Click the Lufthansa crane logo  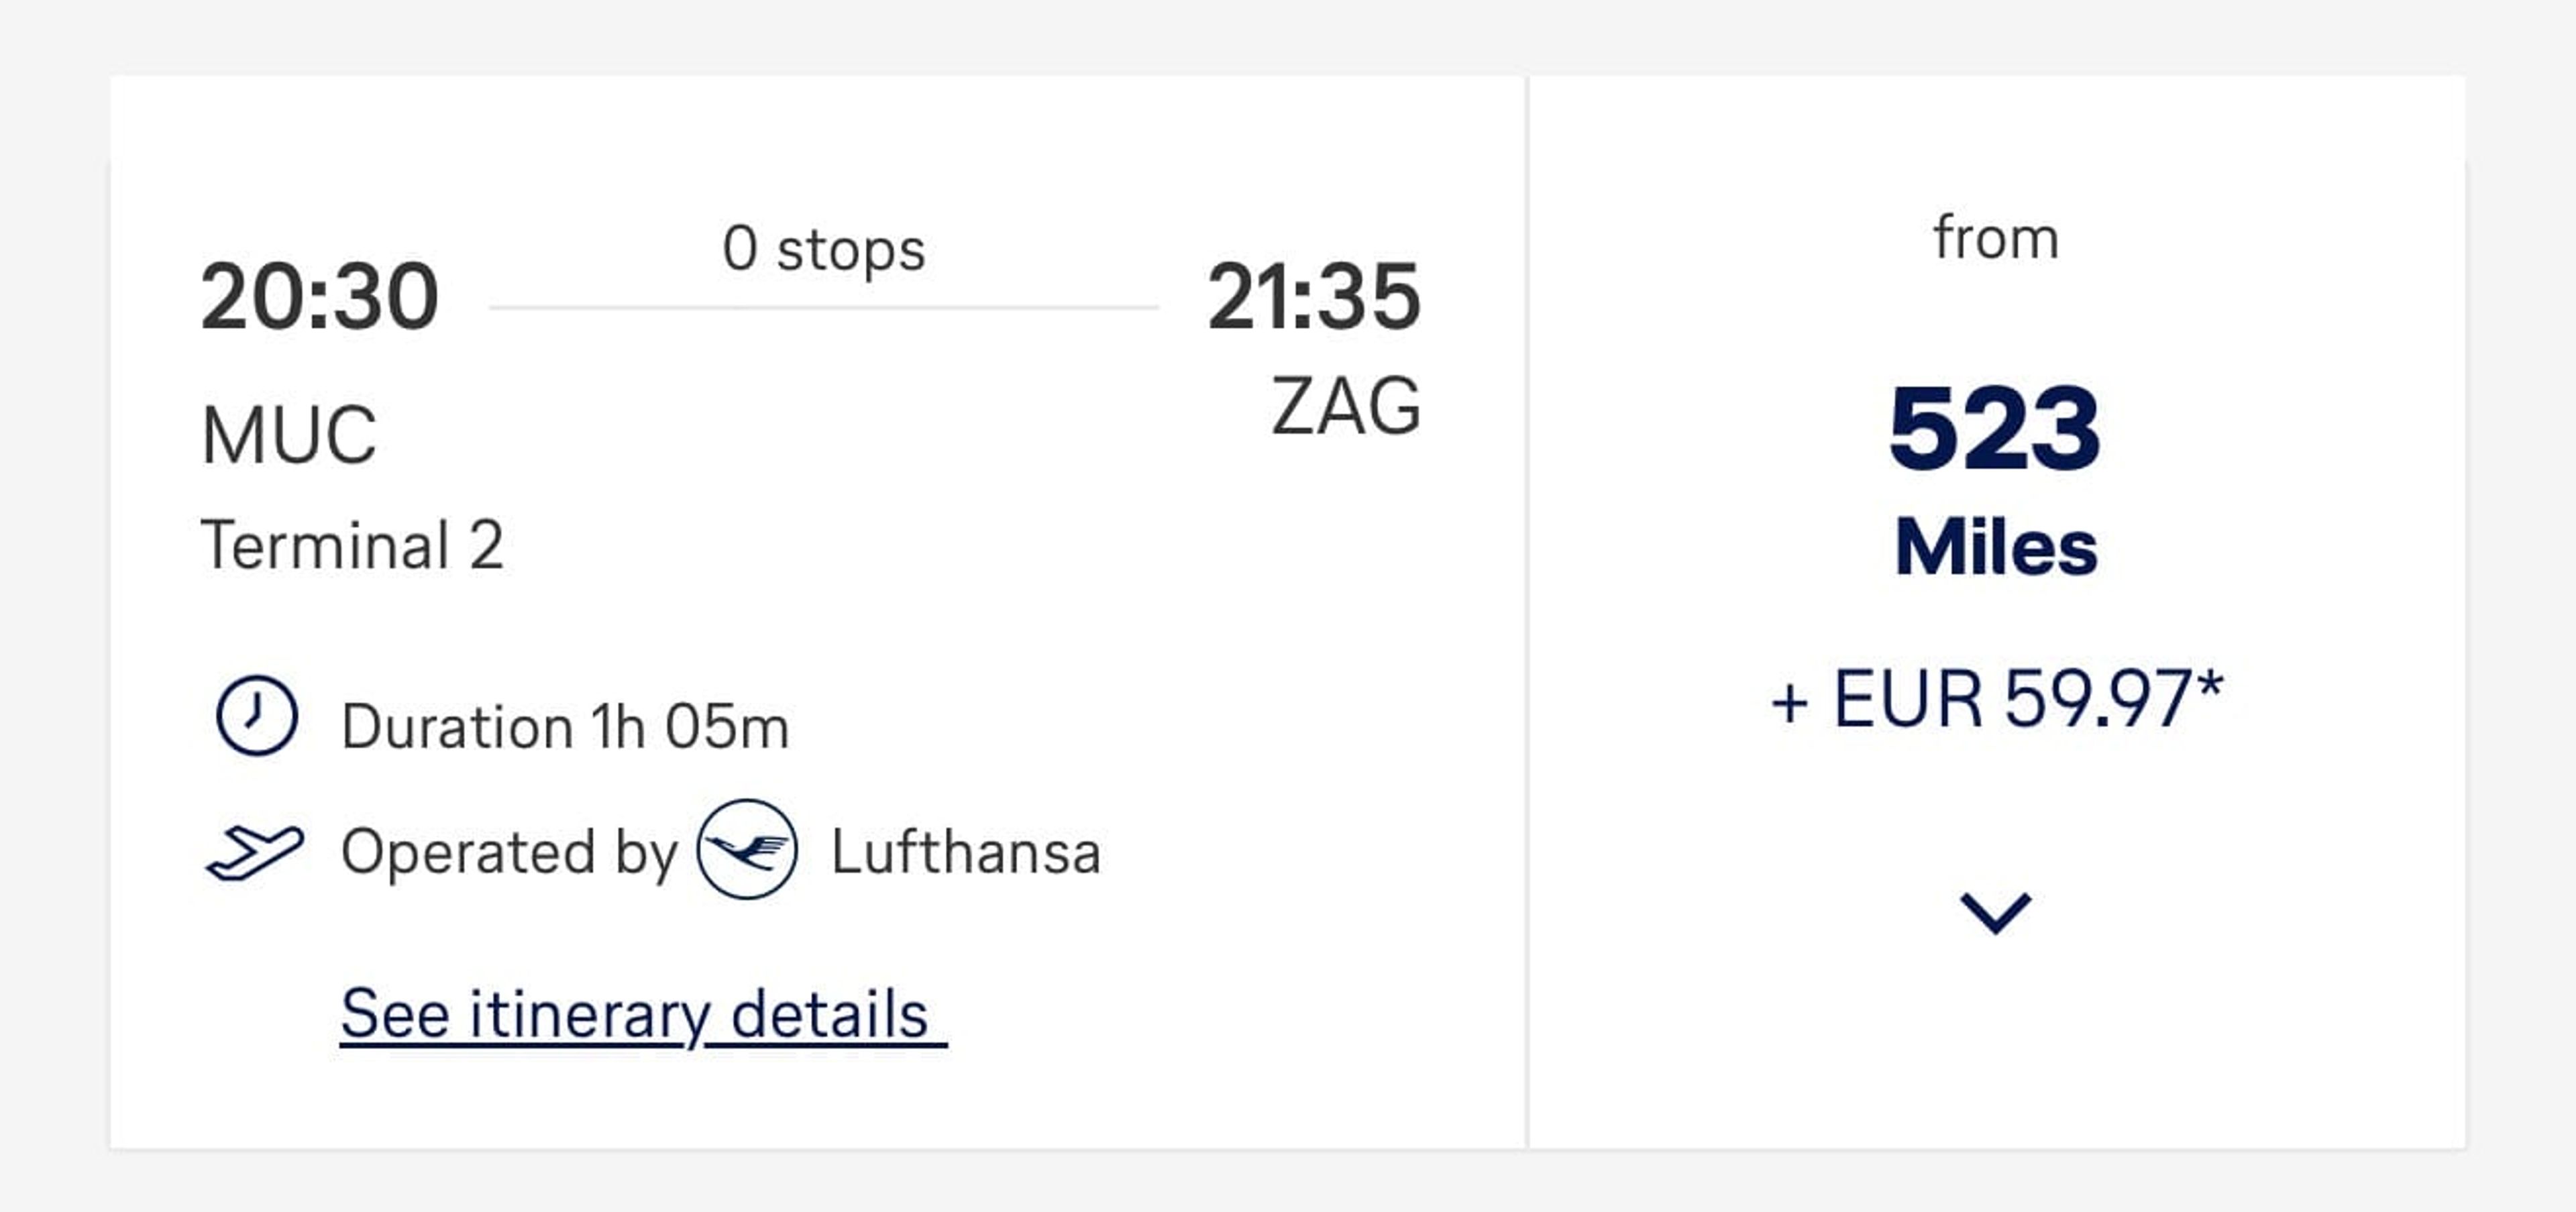747,849
